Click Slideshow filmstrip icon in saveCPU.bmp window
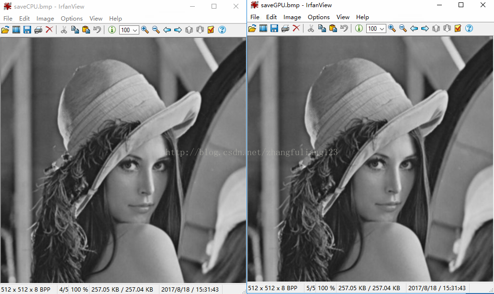Image resolution: width=494 pixels, height=294 pixels. 16,30
